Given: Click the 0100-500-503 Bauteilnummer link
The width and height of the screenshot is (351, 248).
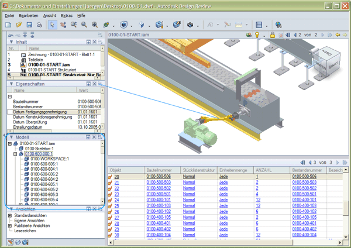Looking at the screenshot, I should [159, 182].
